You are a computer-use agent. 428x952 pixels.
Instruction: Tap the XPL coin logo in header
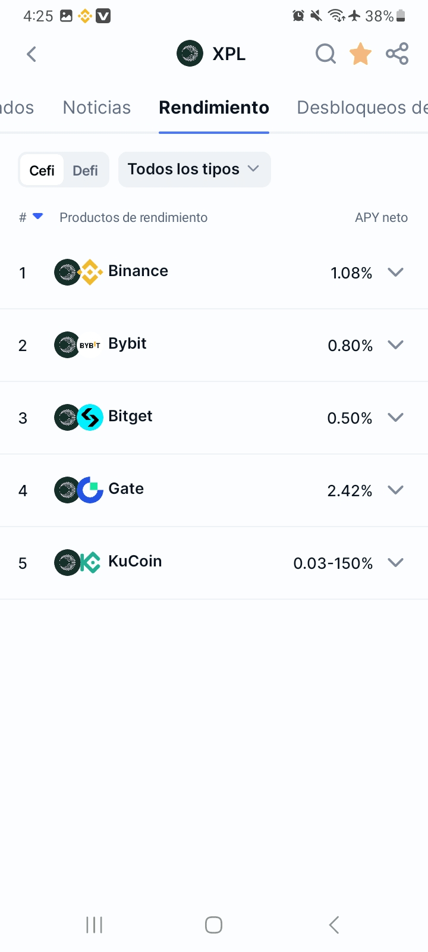[x=190, y=54]
